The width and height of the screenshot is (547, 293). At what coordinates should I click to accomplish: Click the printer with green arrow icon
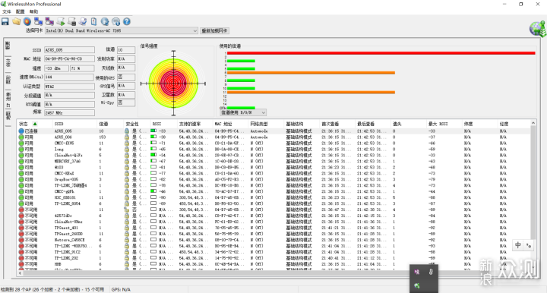[x=61, y=21]
